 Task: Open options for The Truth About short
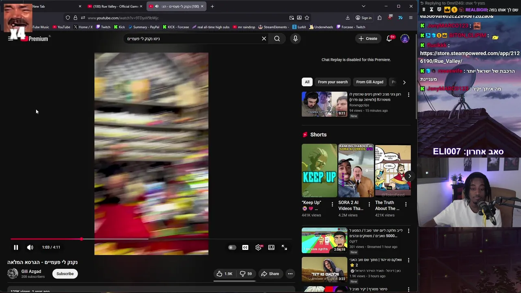coord(406,204)
